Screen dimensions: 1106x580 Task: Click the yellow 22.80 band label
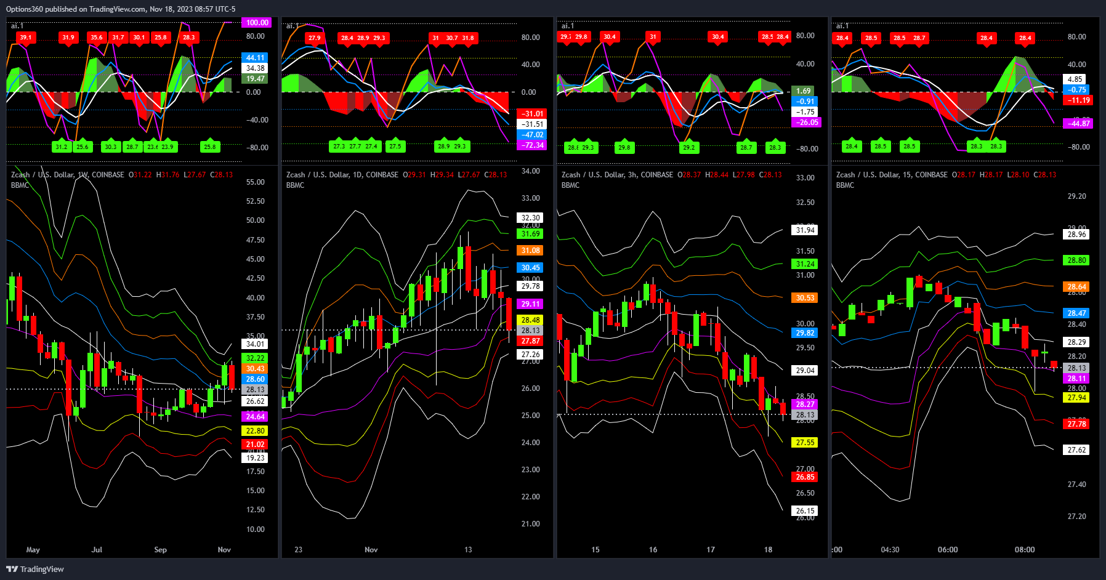(255, 431)
